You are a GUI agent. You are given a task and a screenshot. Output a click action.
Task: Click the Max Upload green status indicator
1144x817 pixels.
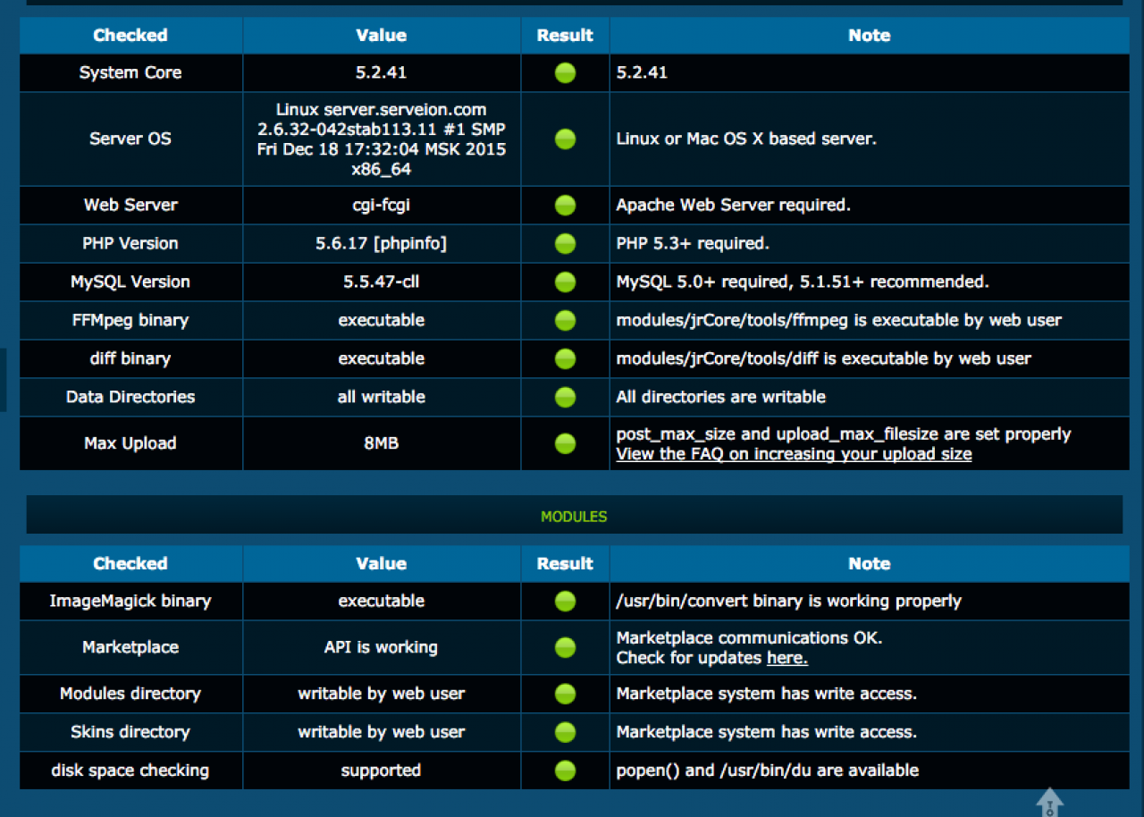(x=565, y=443)
